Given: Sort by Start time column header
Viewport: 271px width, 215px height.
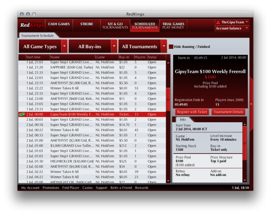Looking at the screenshot, I should tap(38, 57).
